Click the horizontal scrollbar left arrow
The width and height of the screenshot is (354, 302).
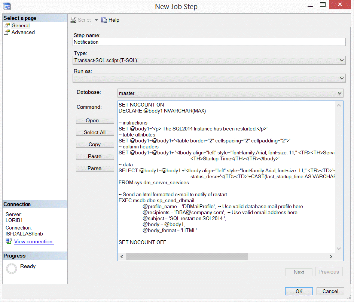tap(122, 257)
